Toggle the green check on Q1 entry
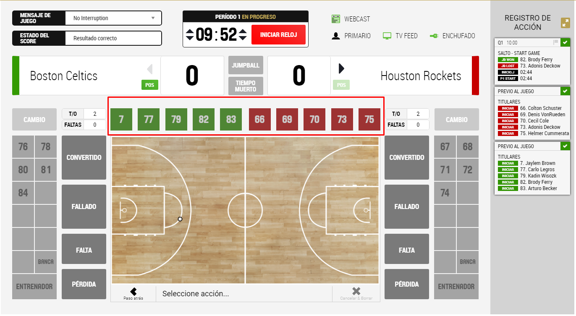The height and width of the screenshot is (316, 576). (565, 42)
